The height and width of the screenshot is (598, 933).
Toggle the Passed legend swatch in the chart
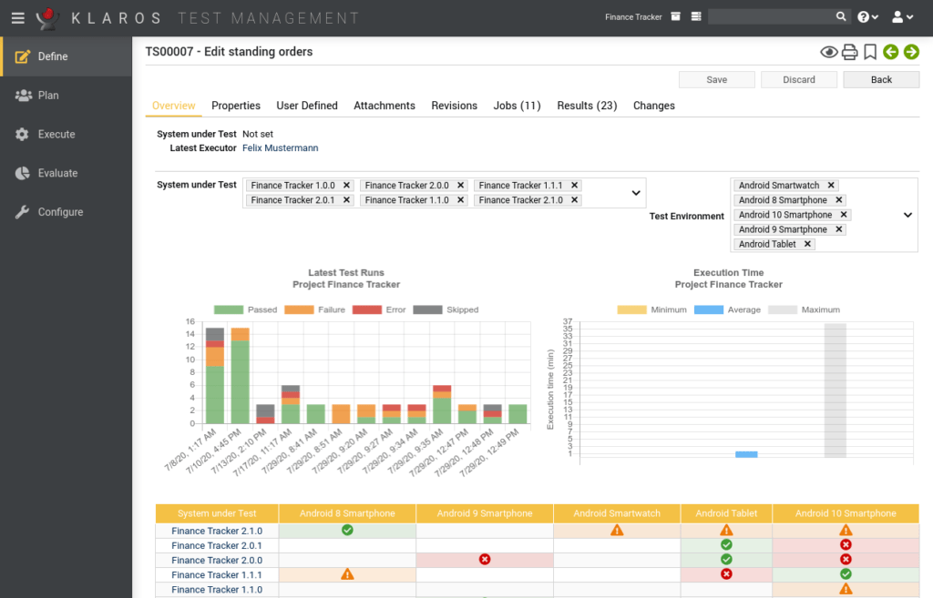(x=231, y=309)
